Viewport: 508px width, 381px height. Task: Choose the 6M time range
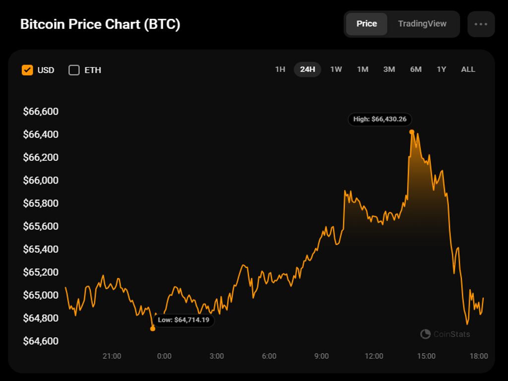point(416,69)
